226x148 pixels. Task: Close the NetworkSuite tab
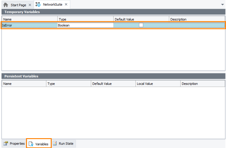(x=66, y=5)
